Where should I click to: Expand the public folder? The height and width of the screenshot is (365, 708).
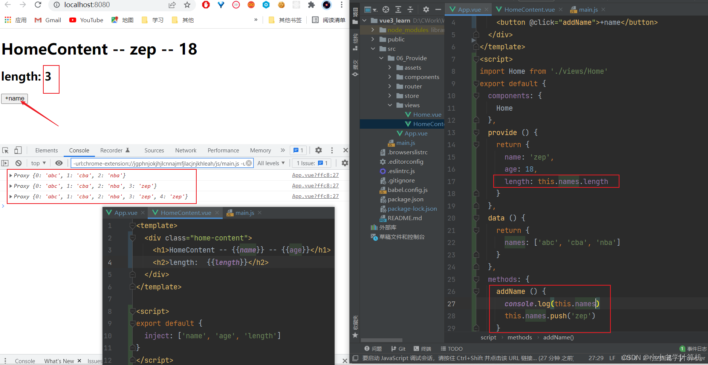[373, 39]
